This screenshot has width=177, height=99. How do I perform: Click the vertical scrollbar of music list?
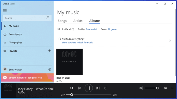pyautogui.click(x=175, y=42)
